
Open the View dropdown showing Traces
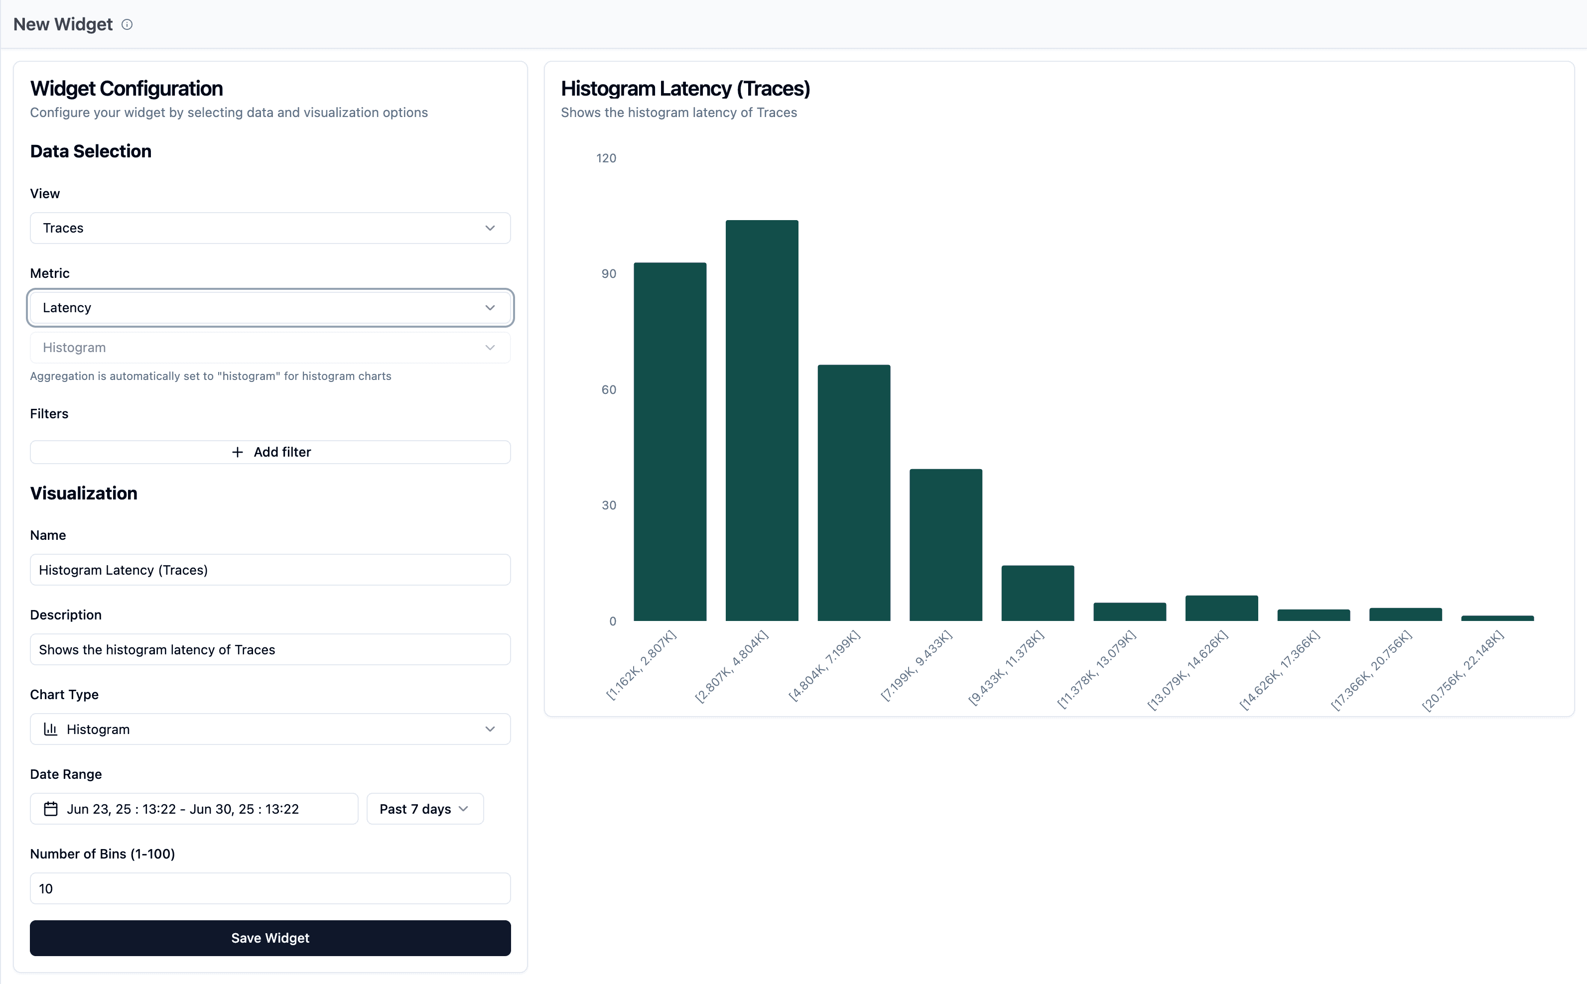270,229
